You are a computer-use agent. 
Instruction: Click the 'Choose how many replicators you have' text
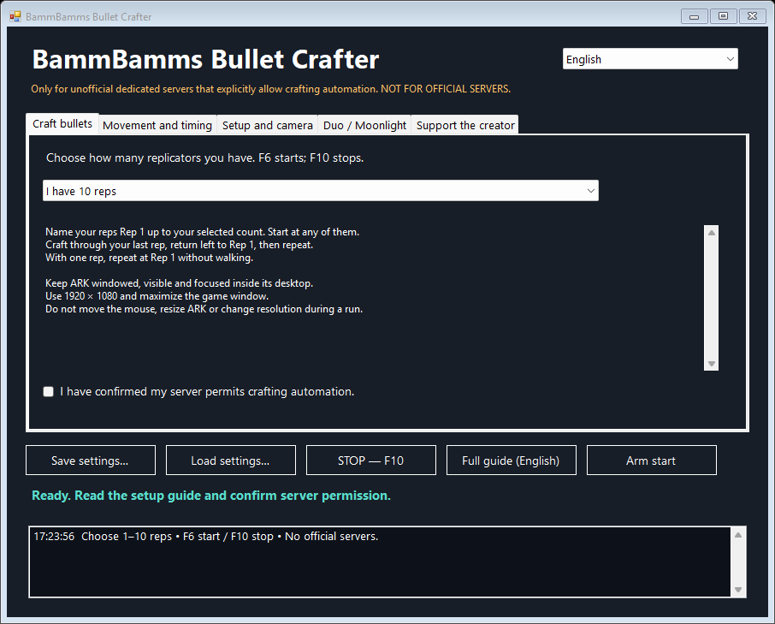point(204,157)
